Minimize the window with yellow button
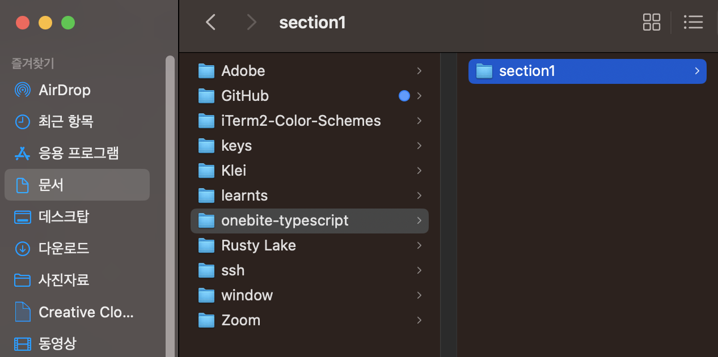Image resolution: width=718 pixels, height=357 pixels. coord(45,23)
